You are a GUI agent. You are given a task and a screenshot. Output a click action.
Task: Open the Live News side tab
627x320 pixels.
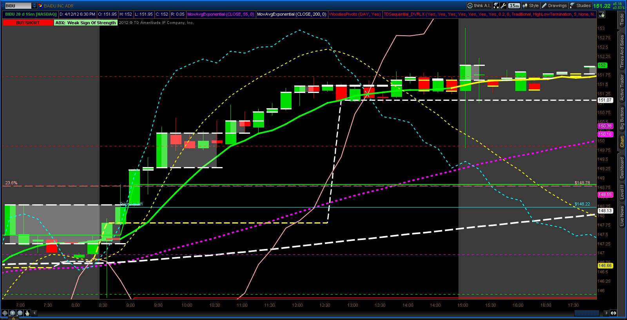click(x=622, y=216)
